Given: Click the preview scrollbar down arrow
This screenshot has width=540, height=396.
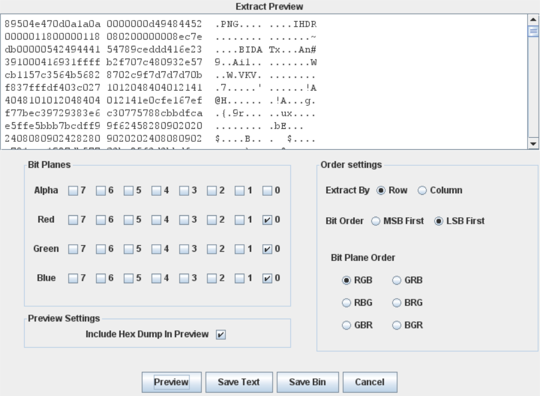Looking at the screenshot, I should click(533, 144).
